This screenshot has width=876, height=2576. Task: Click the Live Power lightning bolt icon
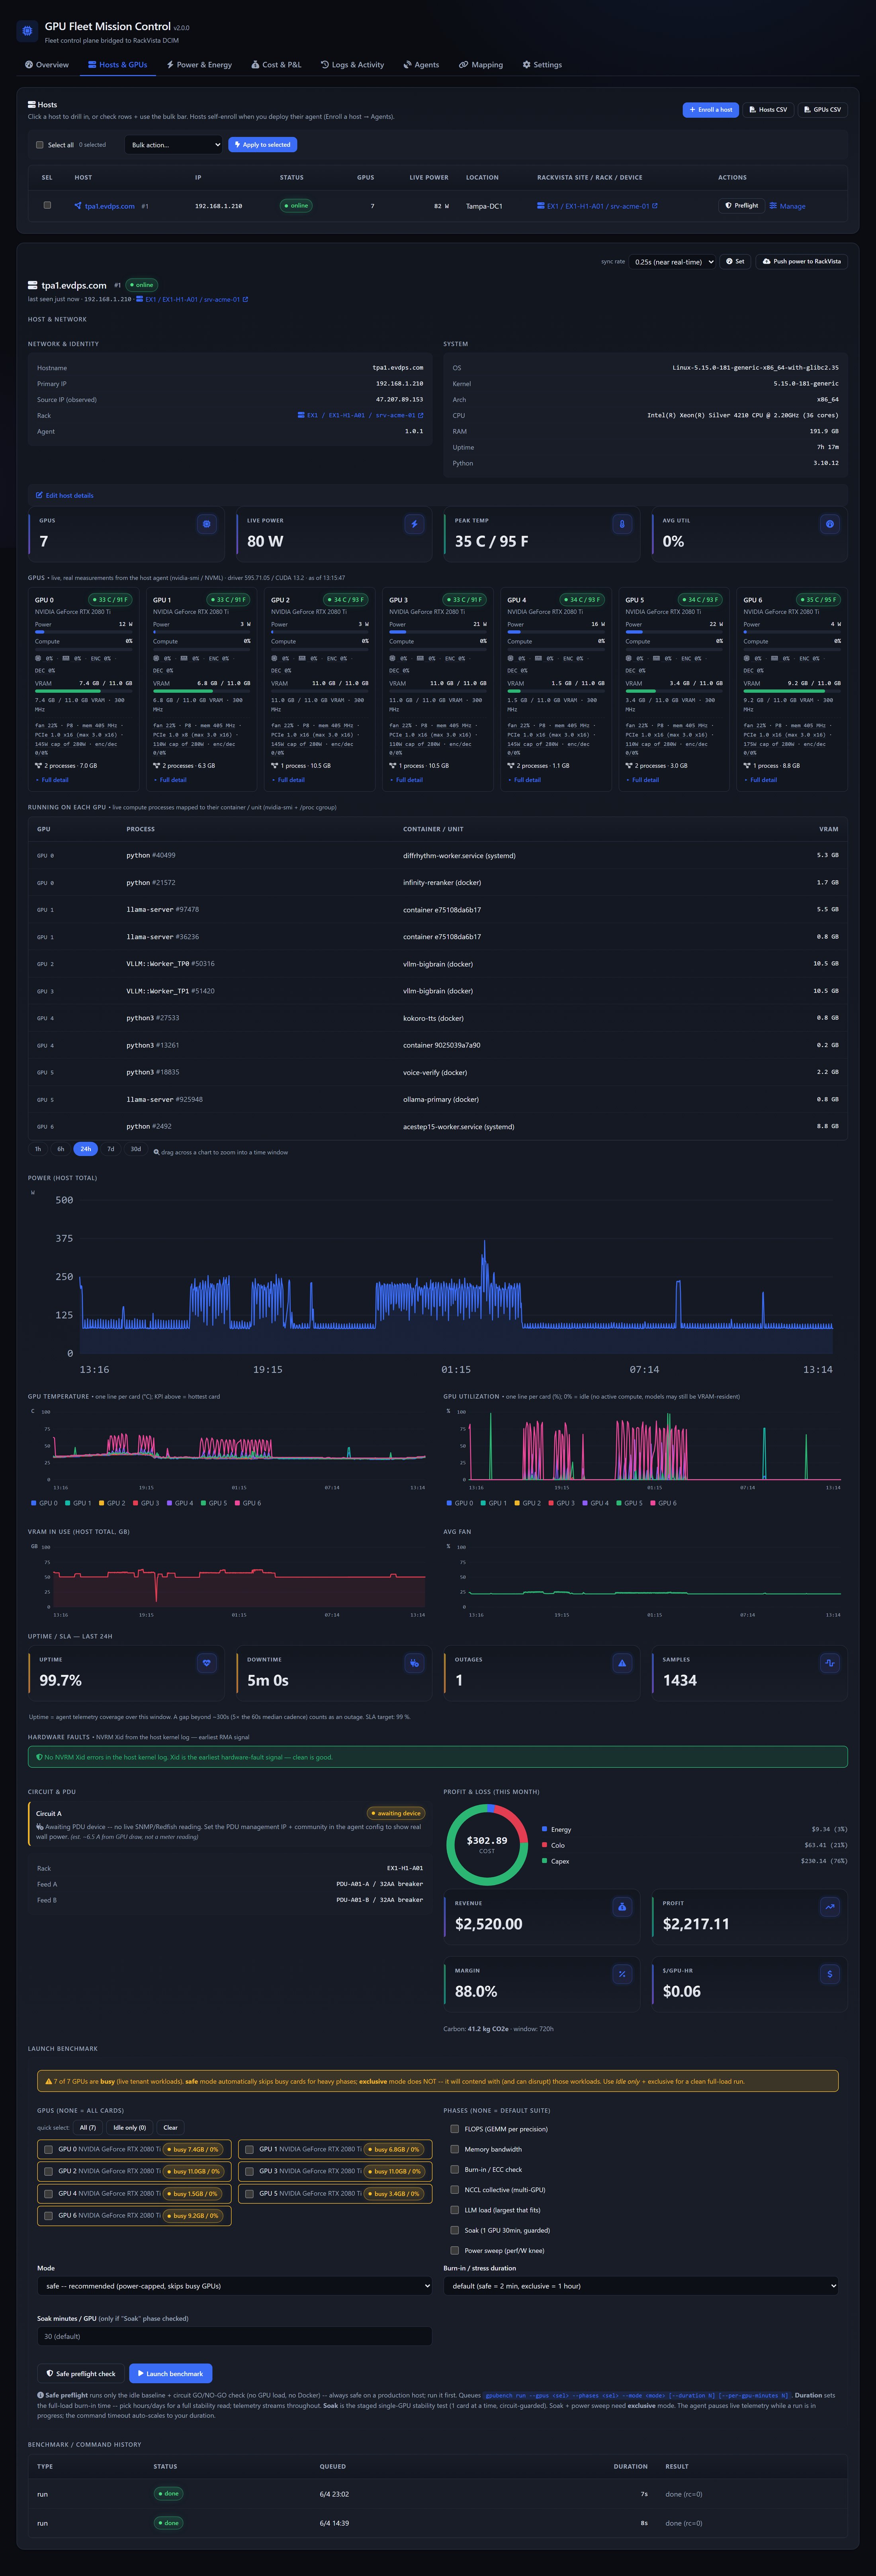pos(414,524)
